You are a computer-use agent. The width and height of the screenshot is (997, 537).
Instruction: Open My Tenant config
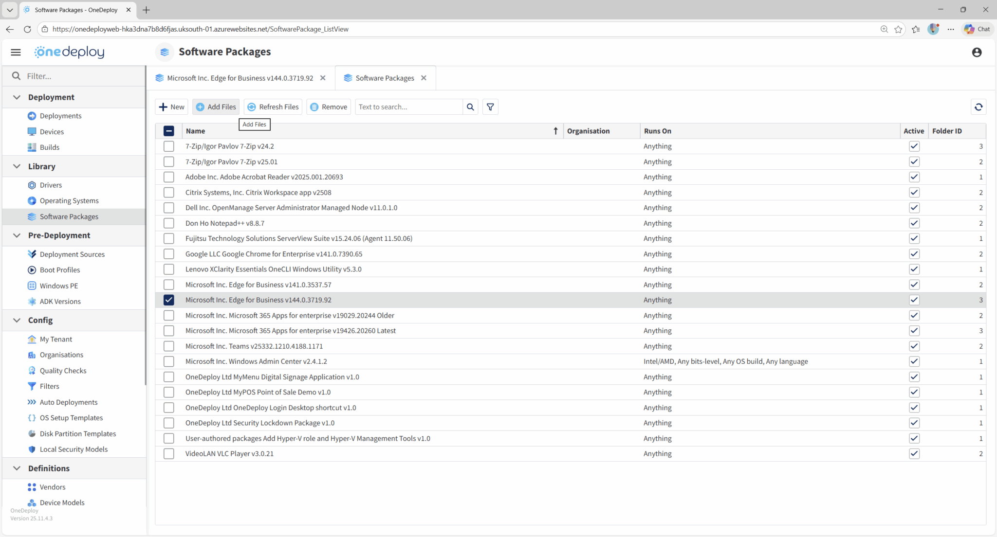[55, 339]
